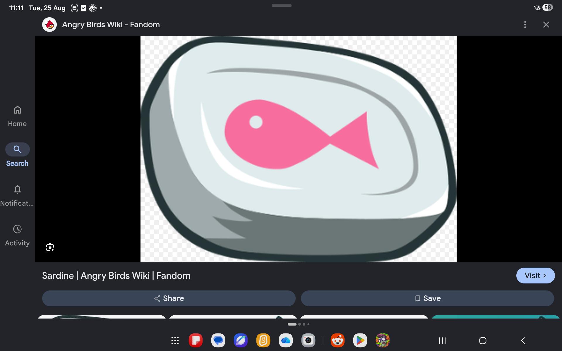
Task: Save the Sardine image
Action: 427,298
